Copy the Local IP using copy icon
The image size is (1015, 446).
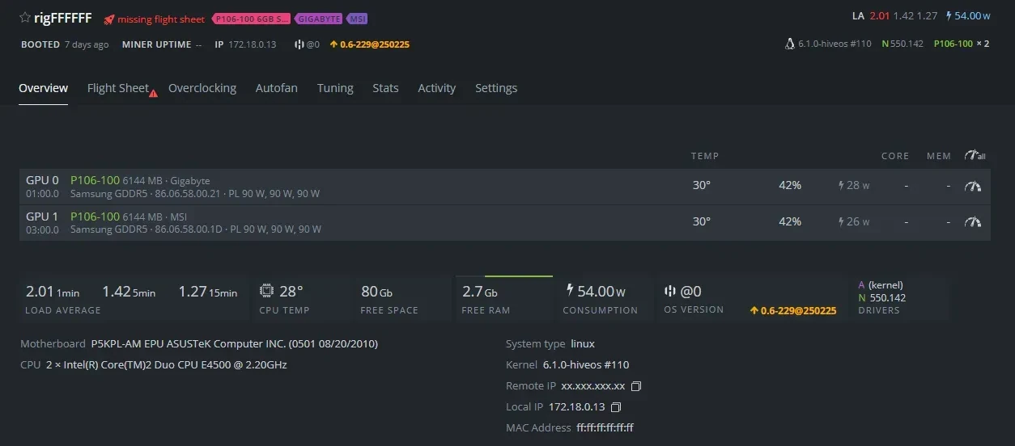pos(616,407)
